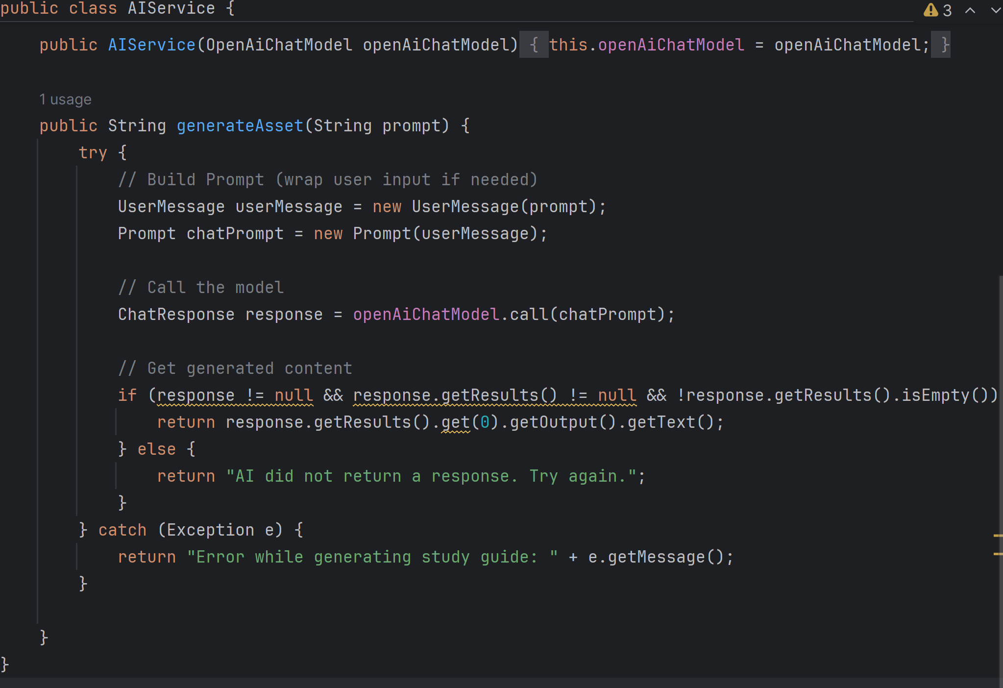Place caret on AIService constructor name

click(x=151, y=45)
